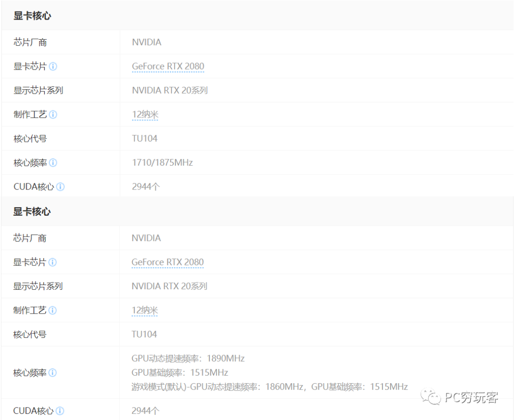Click 核心代号 label in lower table

coord(30,335)
